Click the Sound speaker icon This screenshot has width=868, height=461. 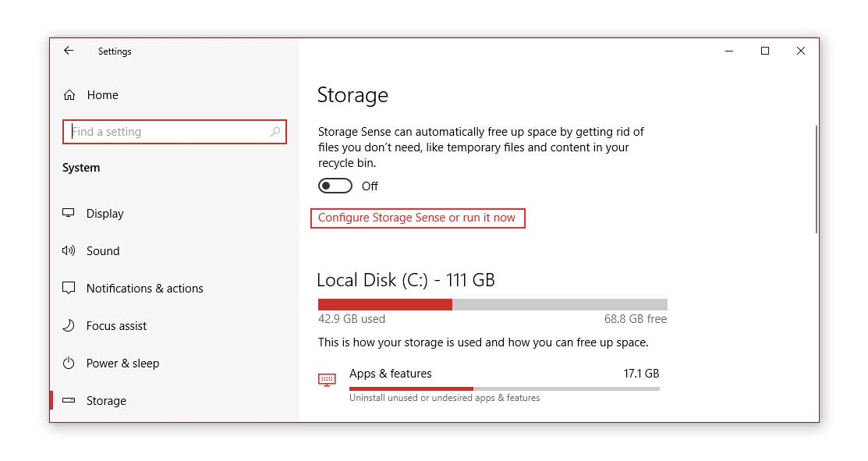pyautogui.click(x=68, y=250)
